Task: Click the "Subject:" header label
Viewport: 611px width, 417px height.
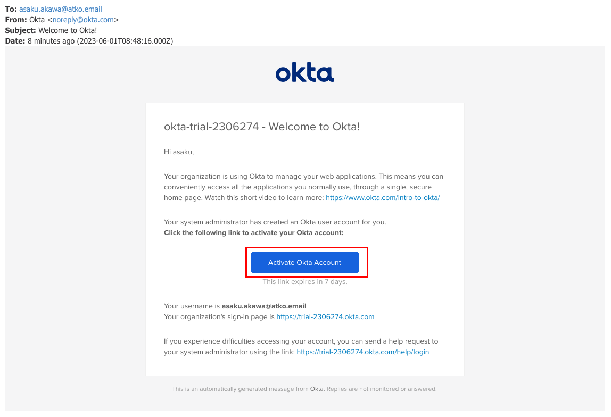Action: [x=20, y=30]
